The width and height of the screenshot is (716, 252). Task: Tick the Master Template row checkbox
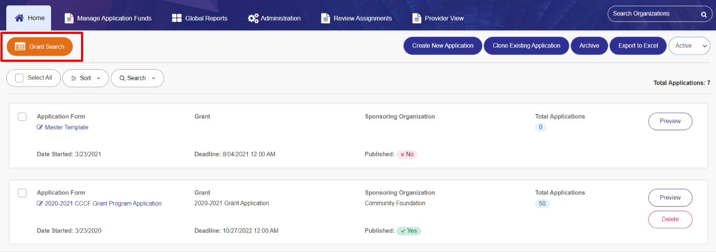[22, 116]
